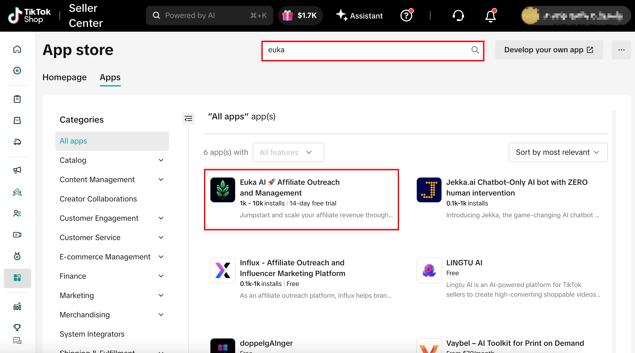Collapse the Categories panel with the list icon

click(188, 119)
